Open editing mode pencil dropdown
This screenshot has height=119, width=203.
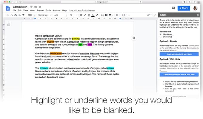tap(149, 15)
